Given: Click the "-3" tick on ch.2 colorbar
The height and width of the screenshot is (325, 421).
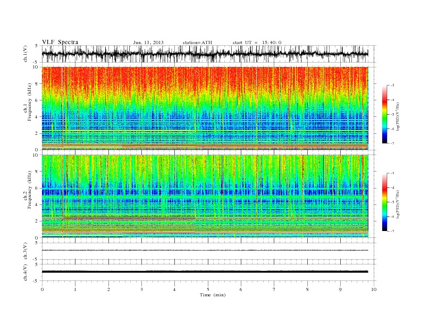Looking at the screenshot, I should [392, 173].
